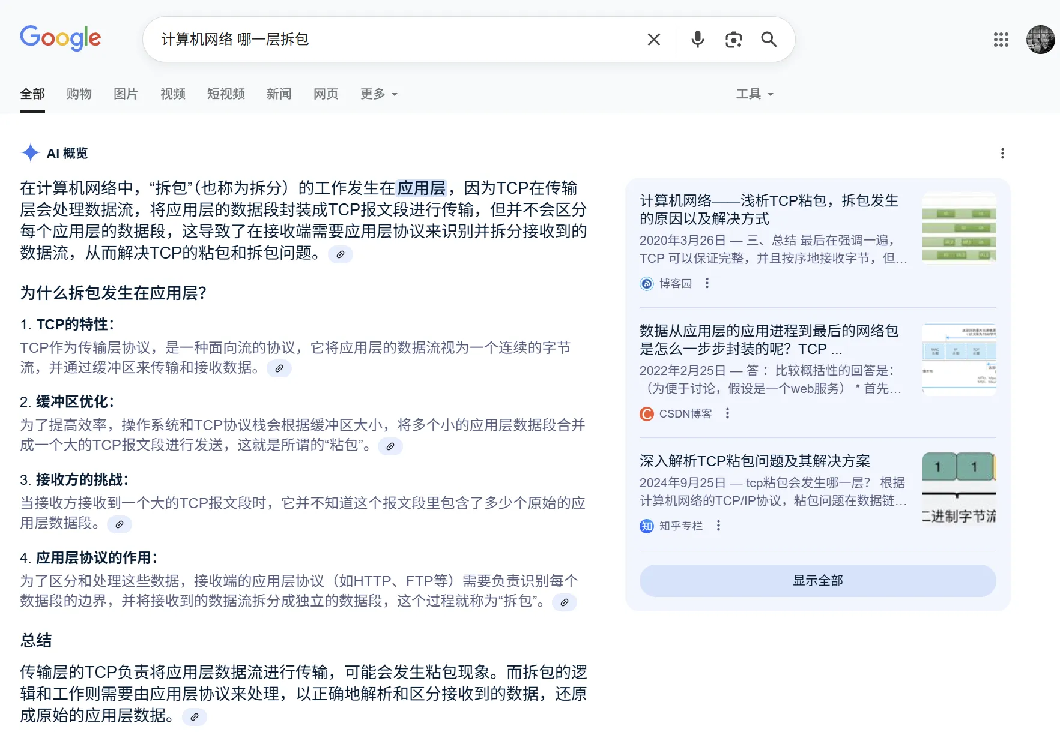This screenshot has width=1060, height=735.
Task: Click the AI 概览 sparkle icon
Action: [x=30, y=153]
